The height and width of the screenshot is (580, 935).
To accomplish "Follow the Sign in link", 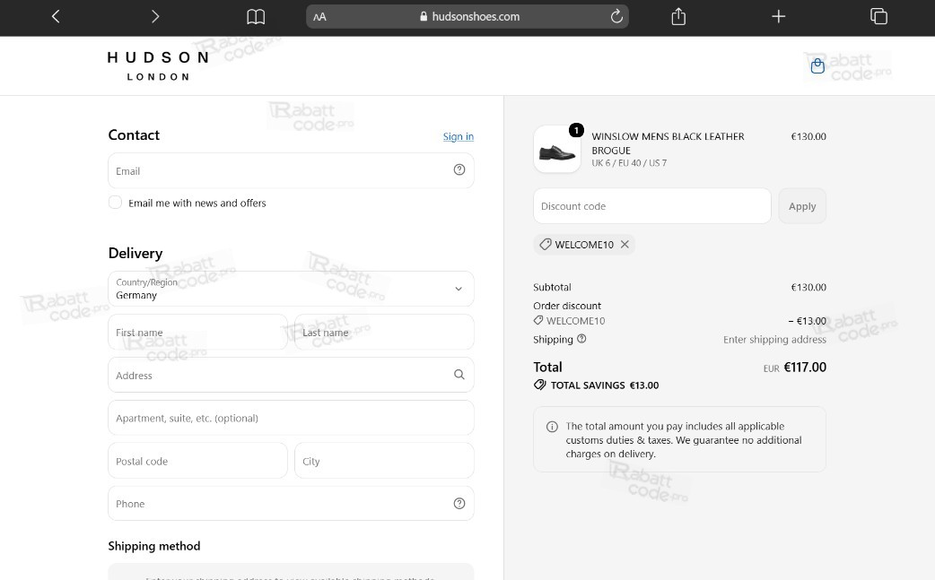I will (x=458, y=136).
